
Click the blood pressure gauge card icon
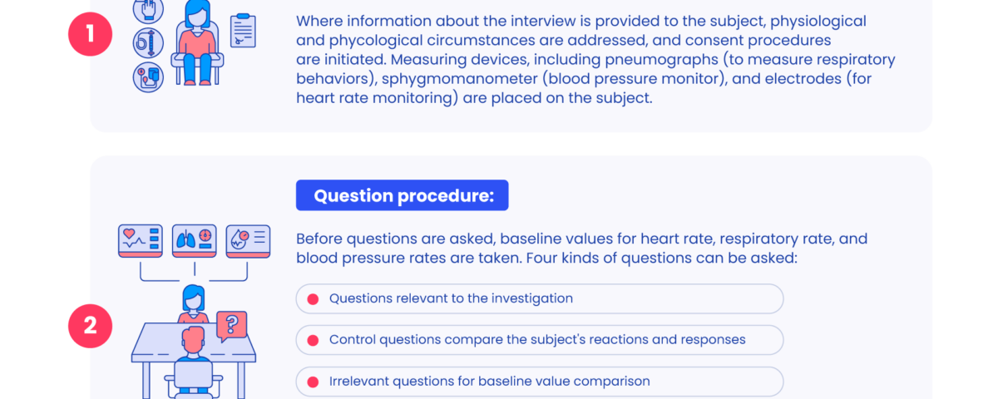click(x=248, y=240)
